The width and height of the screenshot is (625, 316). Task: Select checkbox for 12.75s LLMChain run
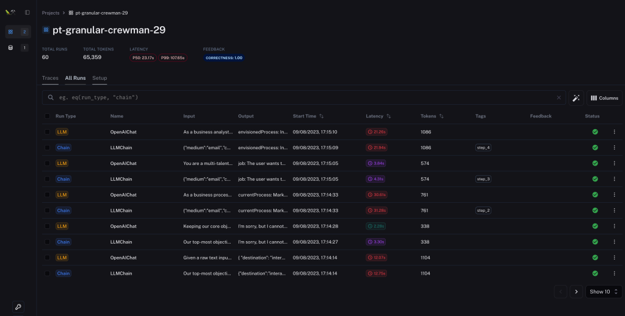coord(47,273)
